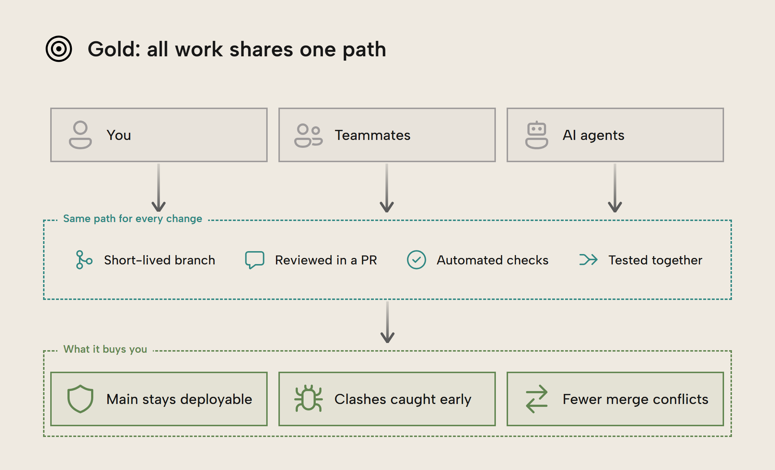Click the bug icon in Clashes caught early
The image size is (775, 470).
[x=308, y=398]
